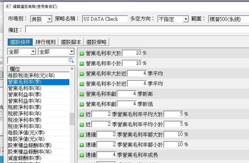Open the 選股腳本 tab
The height and width of the screenshot is (163, 249).
tap(71, 42)
